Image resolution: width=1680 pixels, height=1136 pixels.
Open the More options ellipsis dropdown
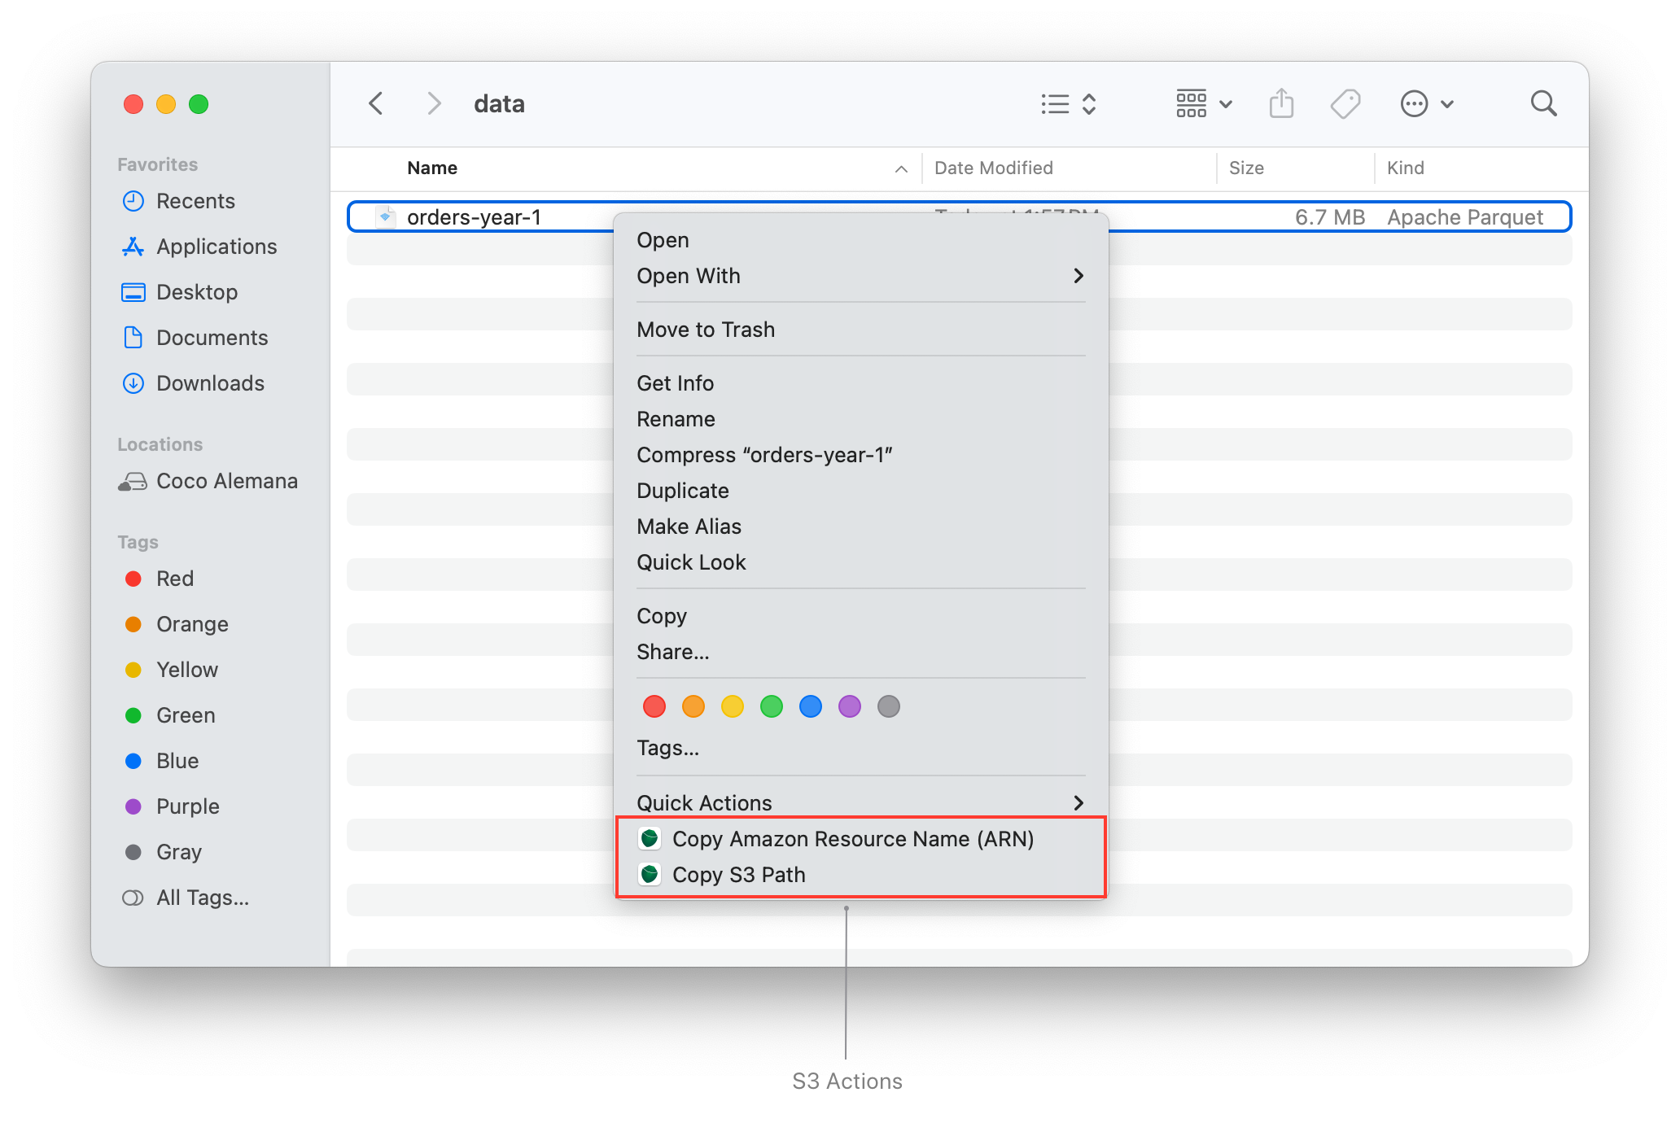point(1414,103)
